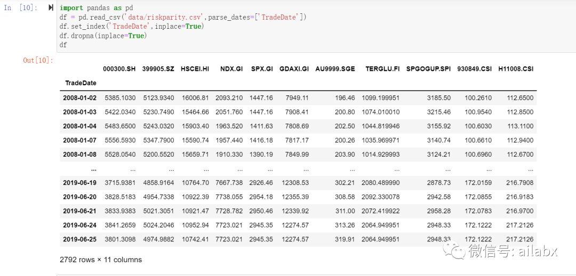The image size is (576, 276).
Task: Click the 2008-01-02 row index
Action: click(x=79, y=98)
